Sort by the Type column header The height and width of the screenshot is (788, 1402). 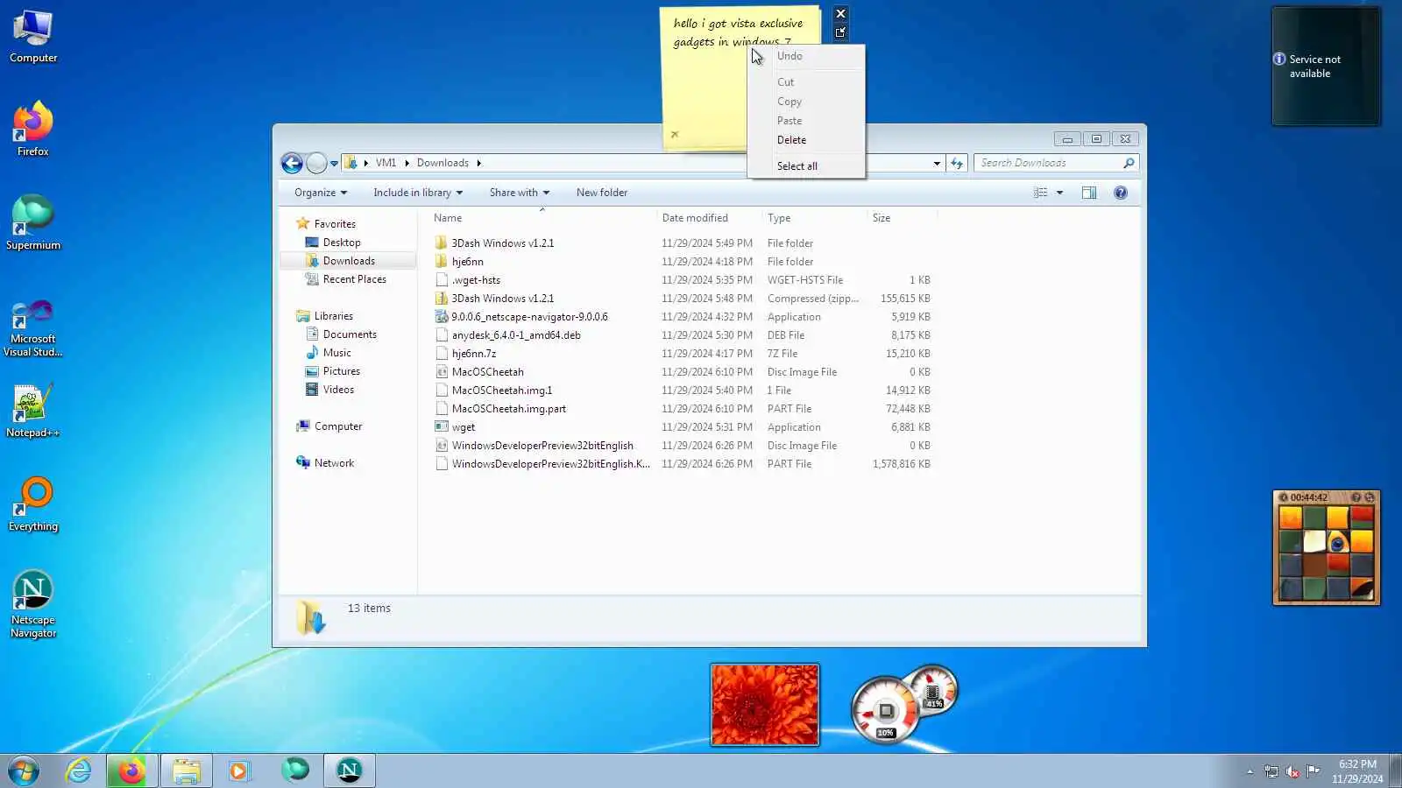coord(814,218)
